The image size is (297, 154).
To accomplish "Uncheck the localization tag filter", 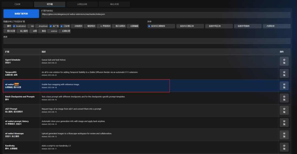I will pos(14,26).
